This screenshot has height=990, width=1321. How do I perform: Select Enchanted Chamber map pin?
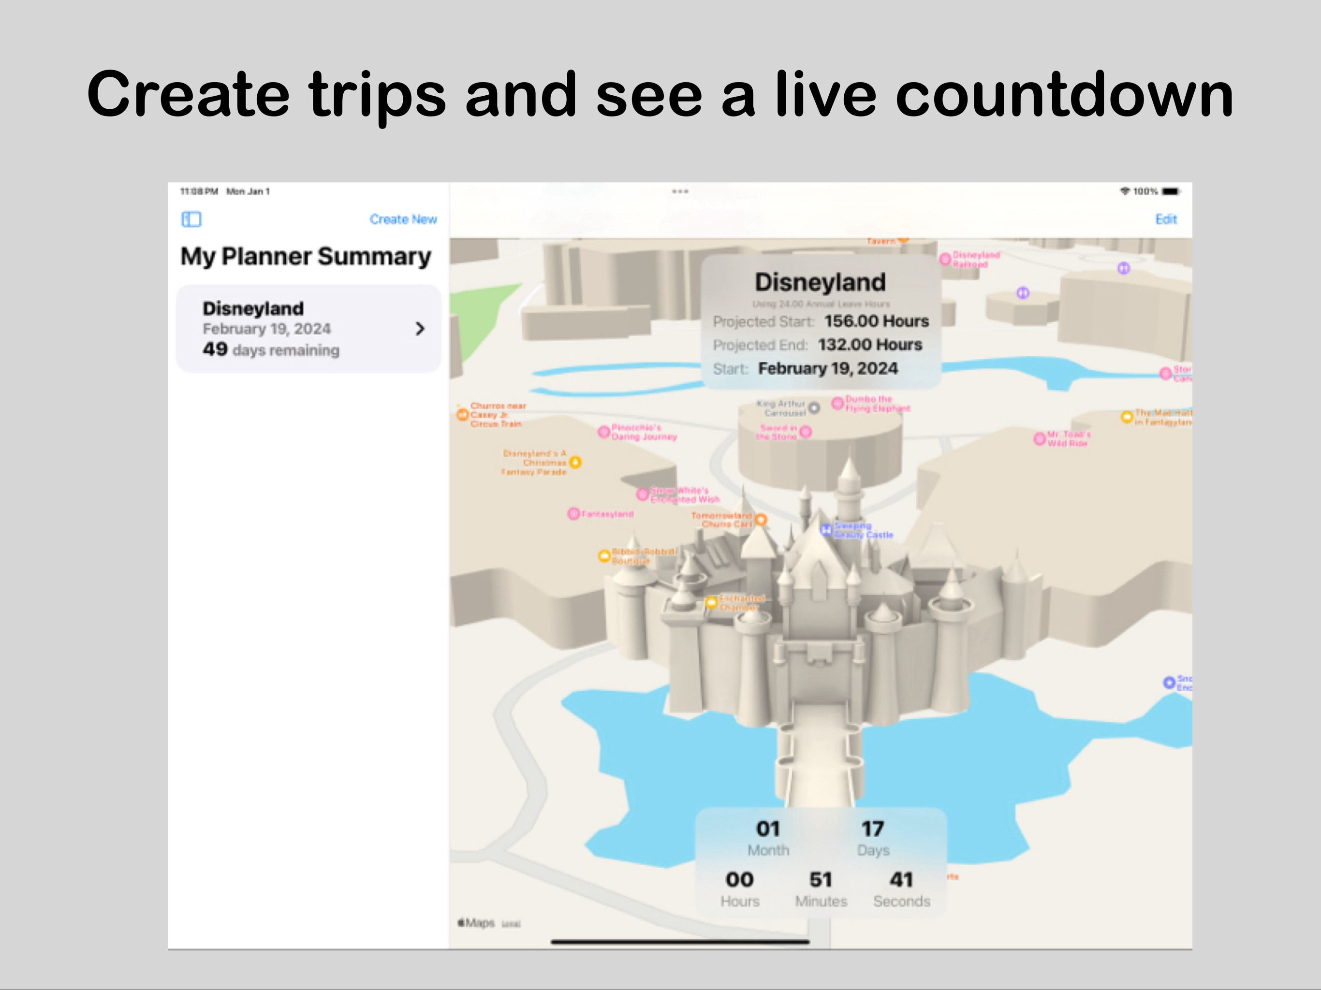coord(711,602)
